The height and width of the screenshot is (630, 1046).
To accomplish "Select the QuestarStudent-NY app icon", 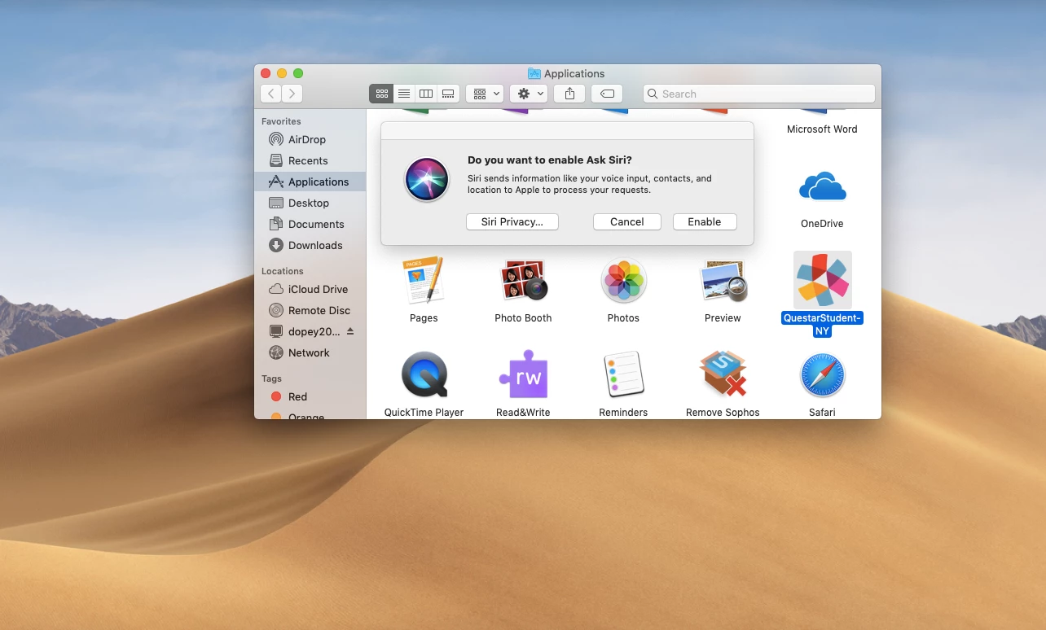I will pos(822,280).
